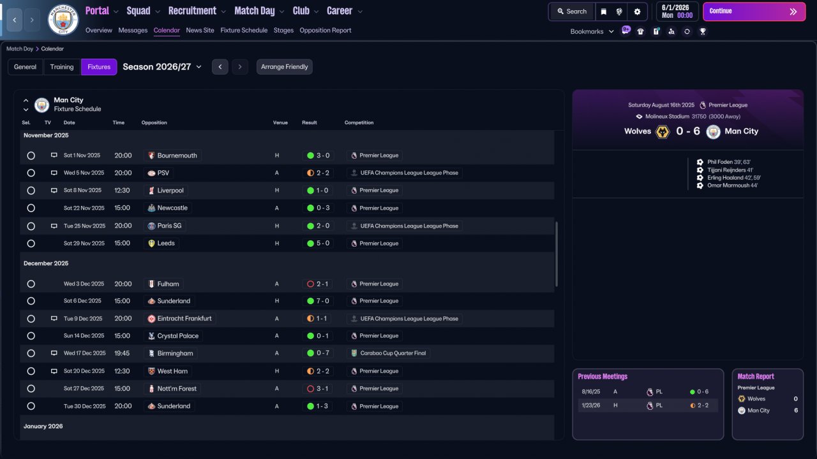Open the globe world icon in top bar
817x459 pixels.
(619, 11)
